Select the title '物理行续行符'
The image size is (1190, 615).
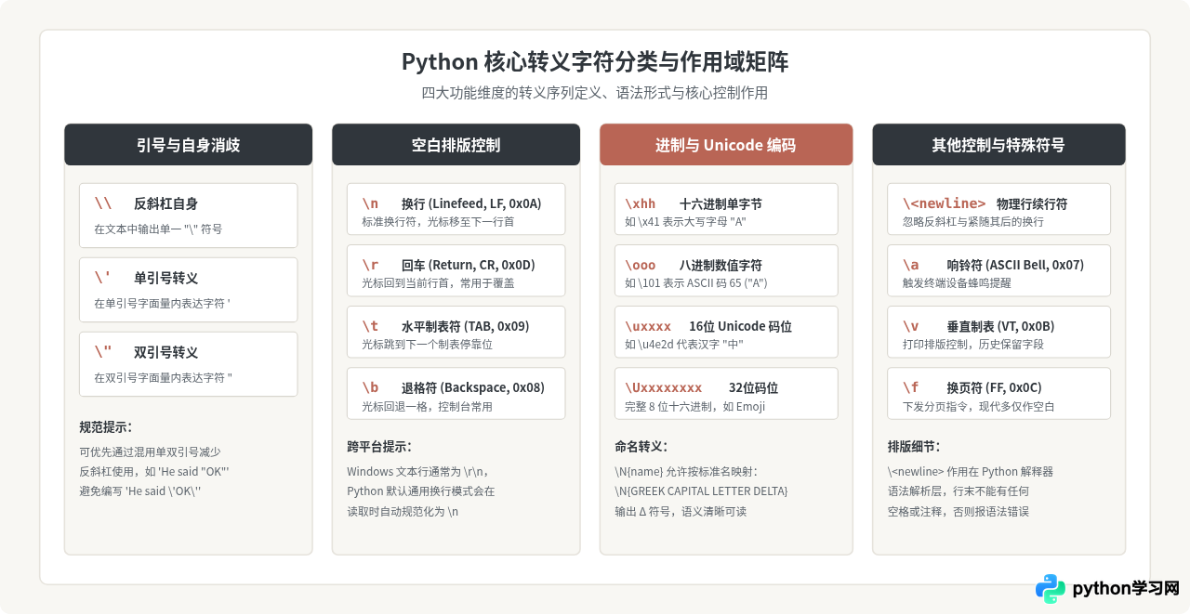[x=1032, y=203]
